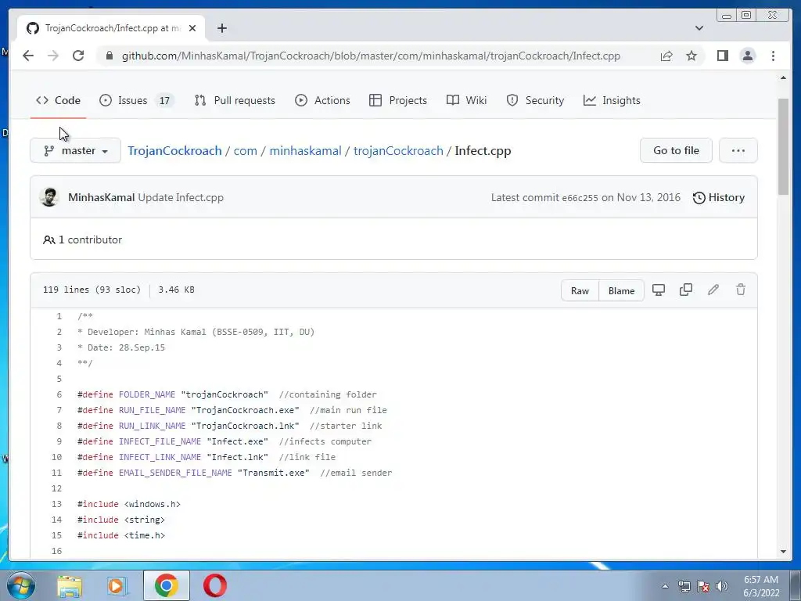This screenshot has width=801, height=601.
Task: Open the Security tab
Action: (535, 100)
